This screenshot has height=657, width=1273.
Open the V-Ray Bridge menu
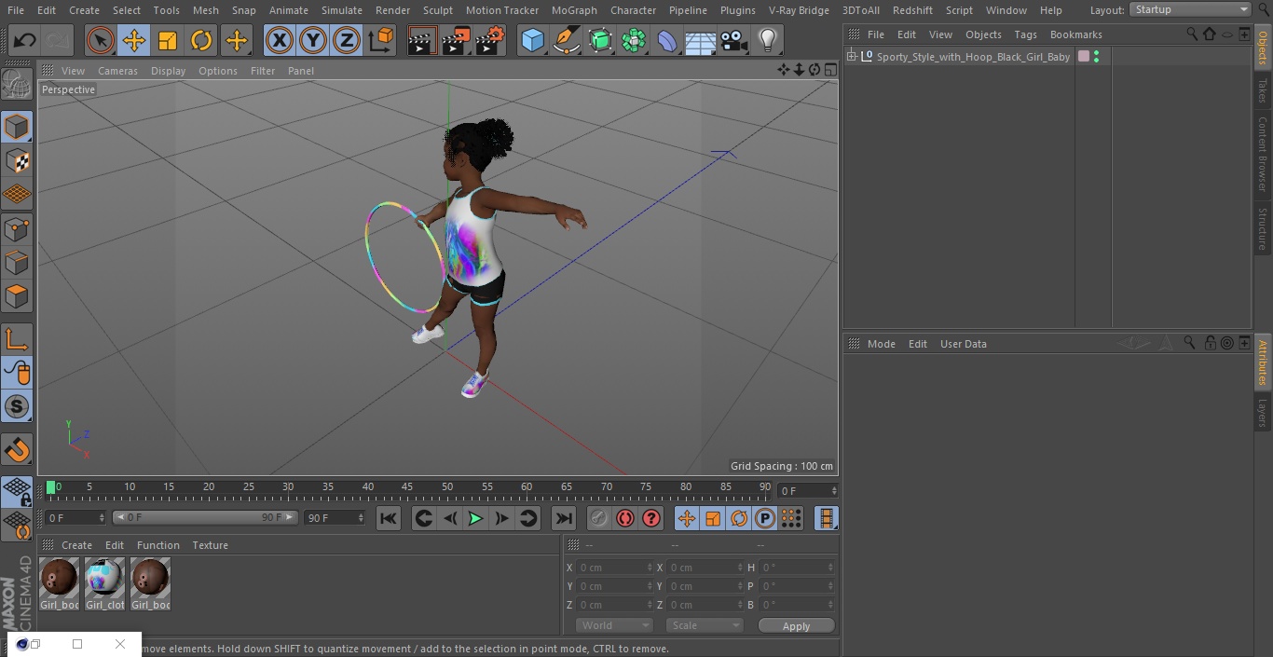click(799, 10)
